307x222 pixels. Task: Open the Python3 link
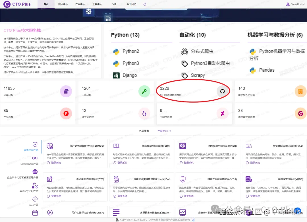tap(131, 63)
